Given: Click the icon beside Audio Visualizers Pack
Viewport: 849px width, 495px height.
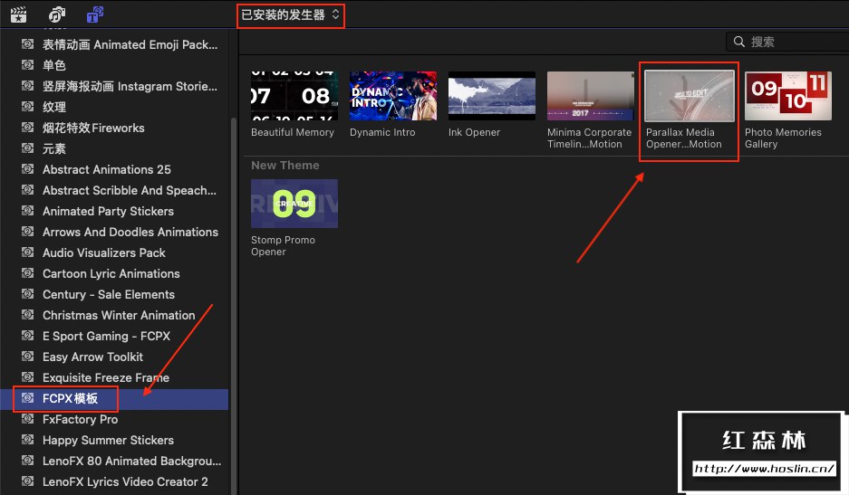Looking at the screenshot, I should click(27, 252).
